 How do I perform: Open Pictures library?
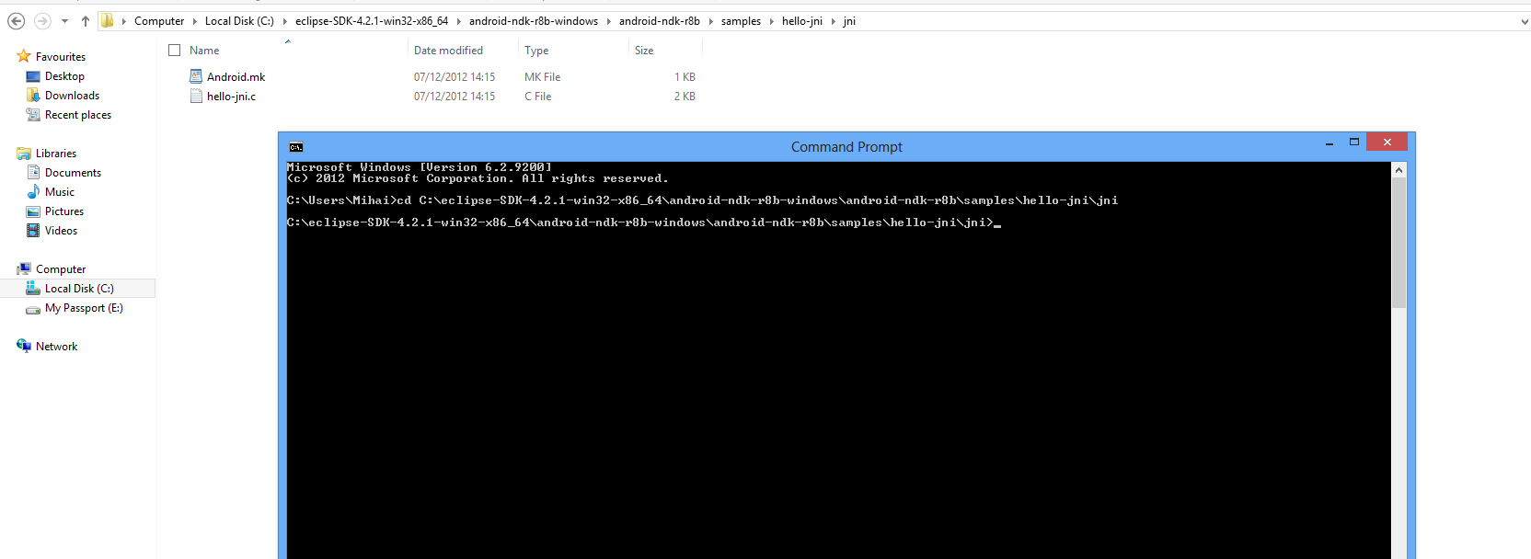64,211
